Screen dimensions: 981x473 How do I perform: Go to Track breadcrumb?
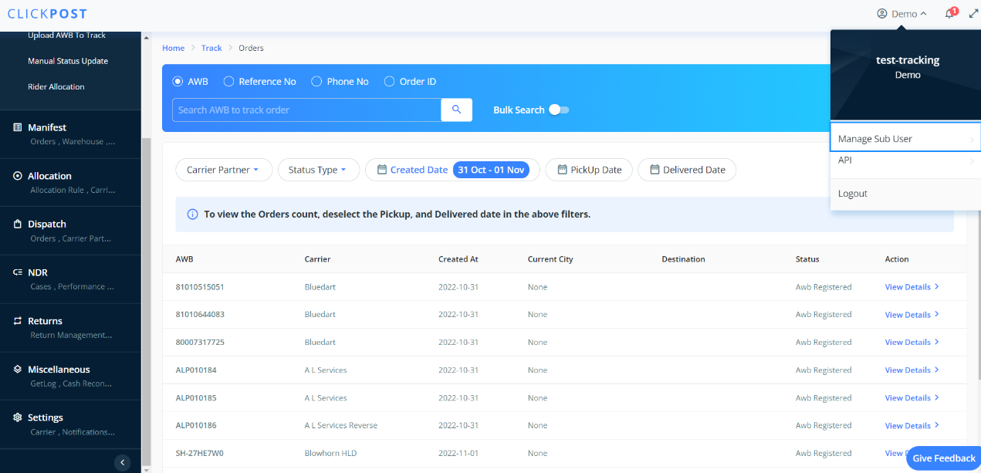point(211,48)
